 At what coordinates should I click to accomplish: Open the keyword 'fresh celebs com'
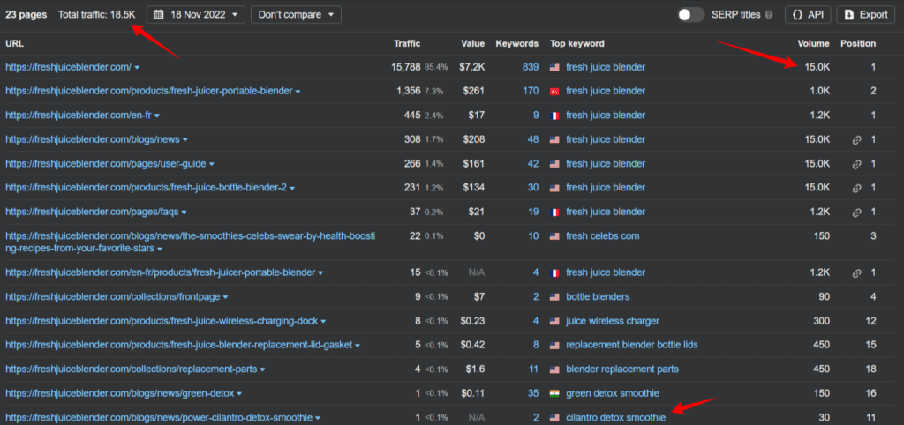(602, 236)
